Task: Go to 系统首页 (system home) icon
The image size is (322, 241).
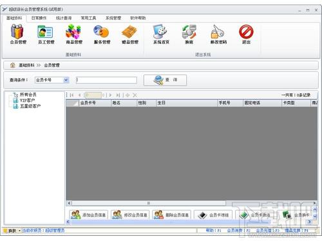Action: tap(161, 34)
